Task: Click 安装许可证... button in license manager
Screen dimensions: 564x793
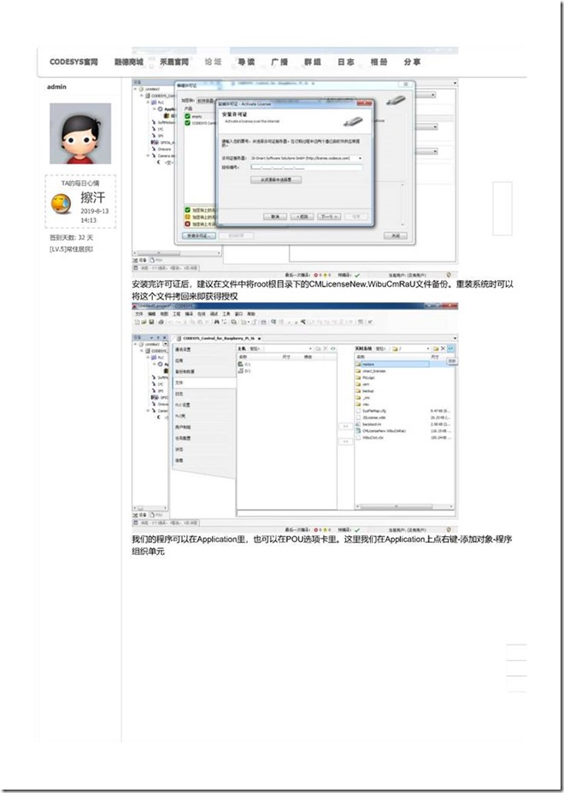Action: pos(199,236)
